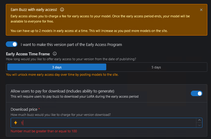The image size is (211, 139).
Task: Click the 'up to 2 models' notice text
Action: 89,31
